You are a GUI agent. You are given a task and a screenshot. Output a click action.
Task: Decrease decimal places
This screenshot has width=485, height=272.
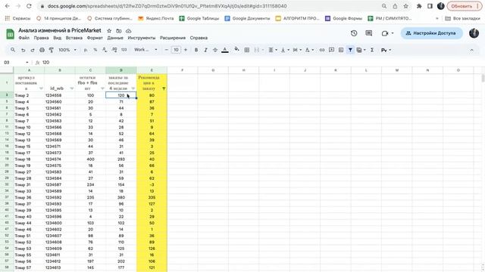coord(105,50)
